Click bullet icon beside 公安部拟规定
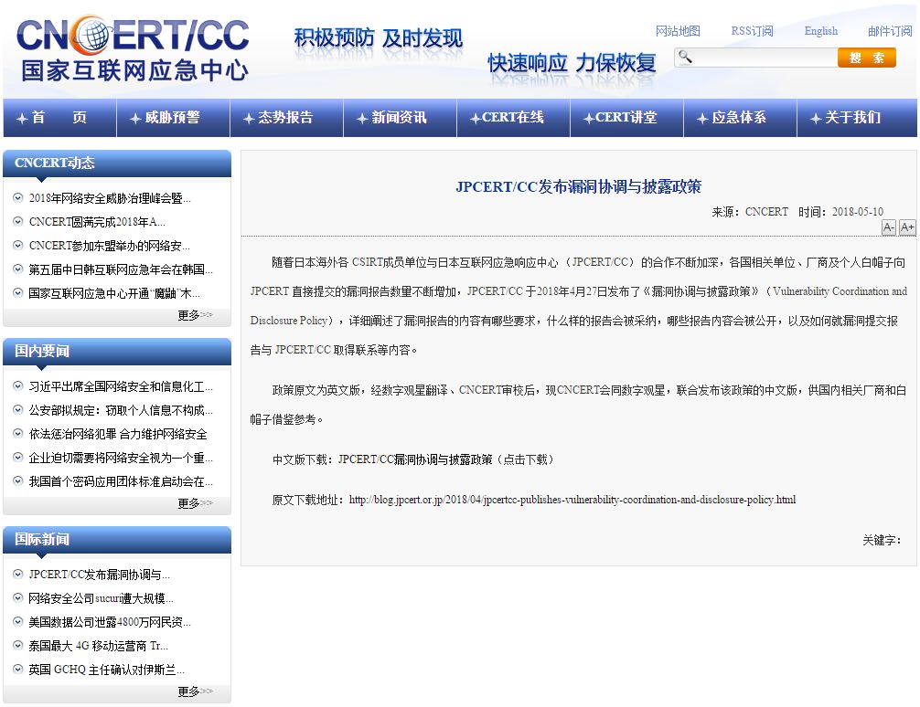The width and height of the screenshot is (920, 707). click(x=18, y=410)
